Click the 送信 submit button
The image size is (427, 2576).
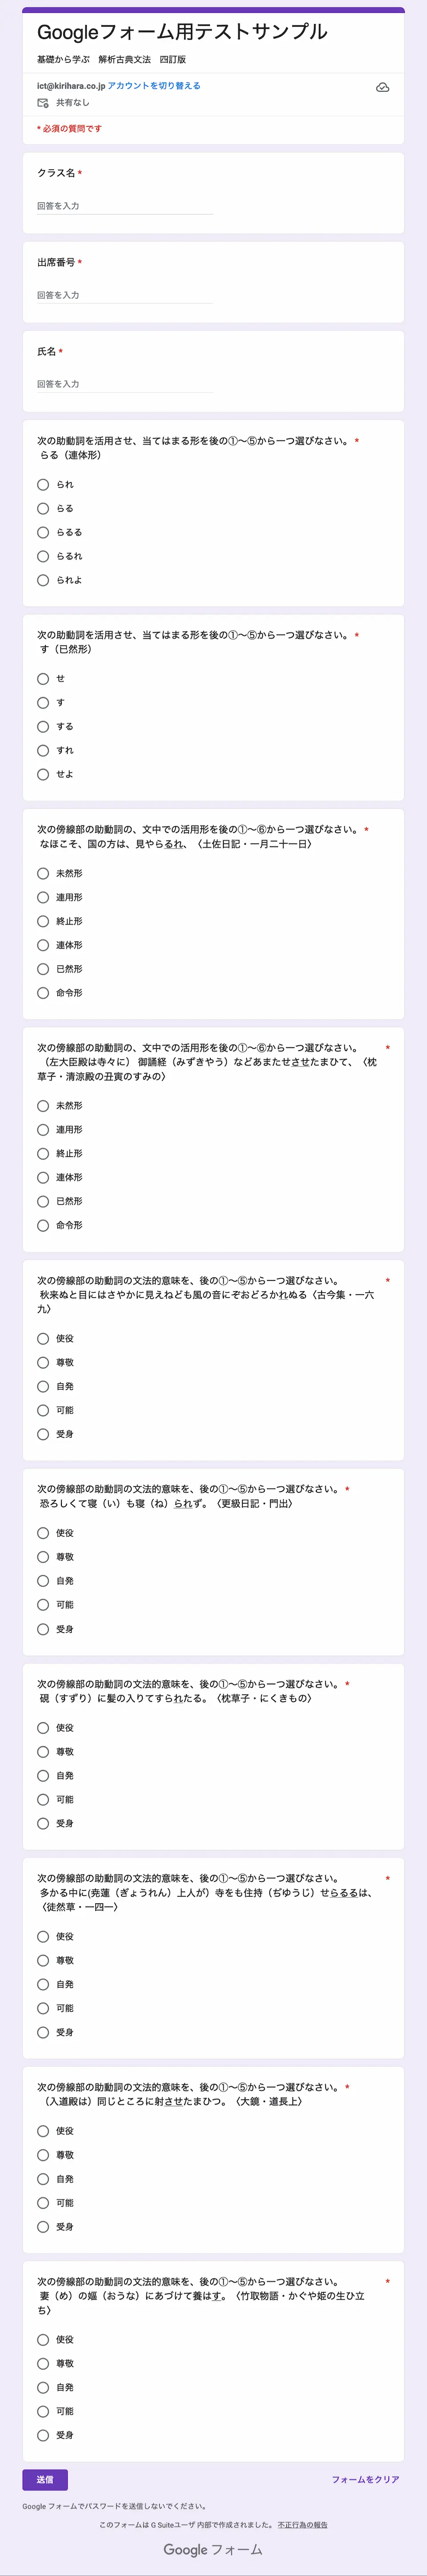(x=45, y=2480)
